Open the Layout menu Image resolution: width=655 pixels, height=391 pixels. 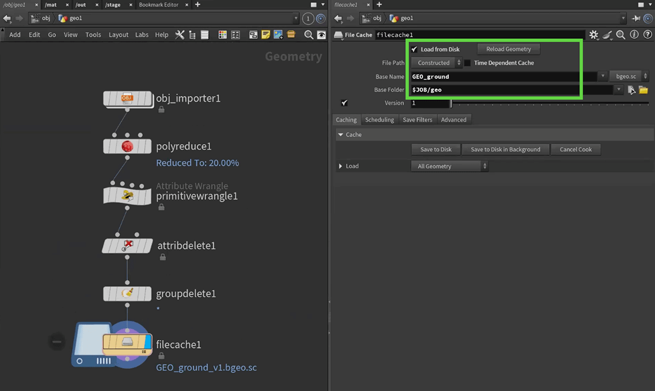(x=118, y=35)
